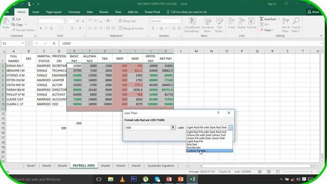Viewport: 327px width, 184px height.
Task: Open the Power Pivot tab
Action: tap(152, 12)
